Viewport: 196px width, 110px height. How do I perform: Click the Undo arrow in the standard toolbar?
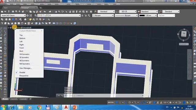click(x=45, y=12)
